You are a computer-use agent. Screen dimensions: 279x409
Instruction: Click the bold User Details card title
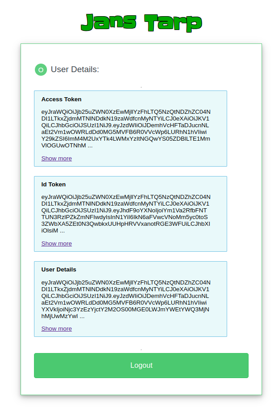[59, 270]
